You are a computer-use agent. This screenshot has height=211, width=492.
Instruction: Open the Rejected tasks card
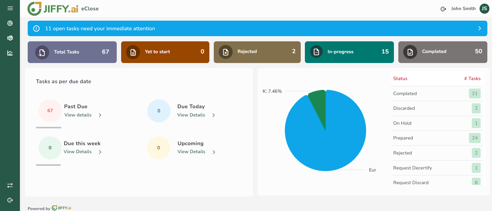(257, 52)
